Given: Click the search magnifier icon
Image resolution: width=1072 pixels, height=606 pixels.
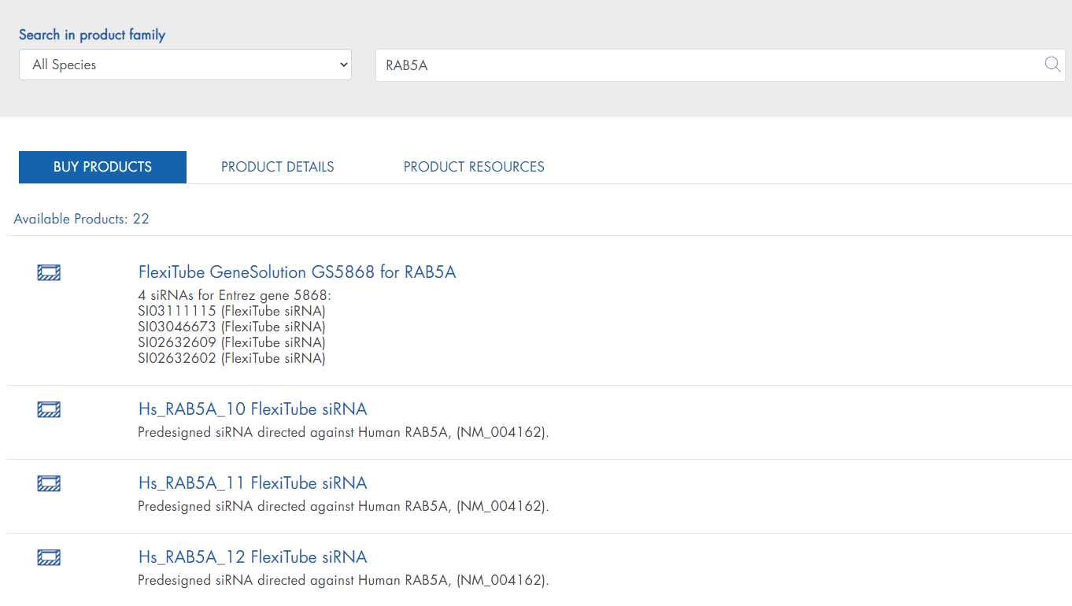Looking at the screenshot, I should [x=1052, y=65].
